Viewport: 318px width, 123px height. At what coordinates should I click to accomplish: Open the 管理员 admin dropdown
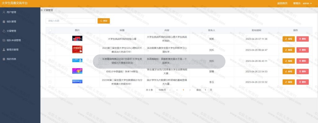(x=302, y=3)
